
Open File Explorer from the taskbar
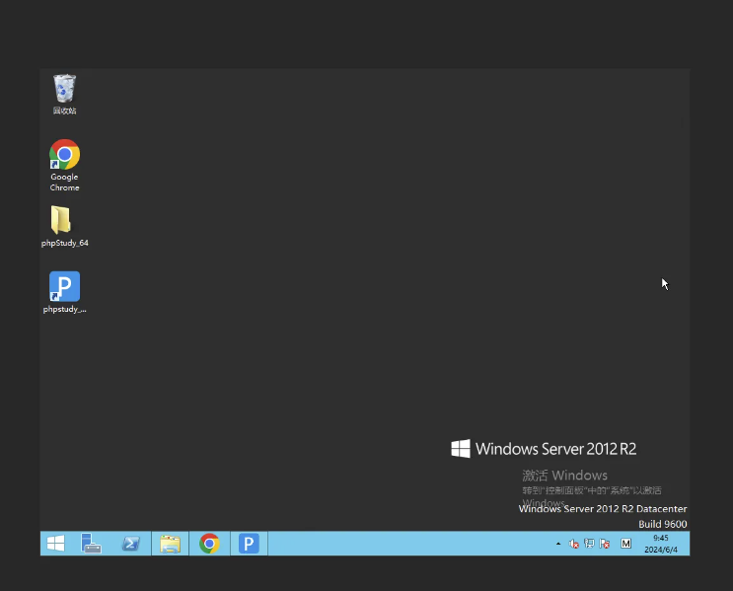click(170, 544)
